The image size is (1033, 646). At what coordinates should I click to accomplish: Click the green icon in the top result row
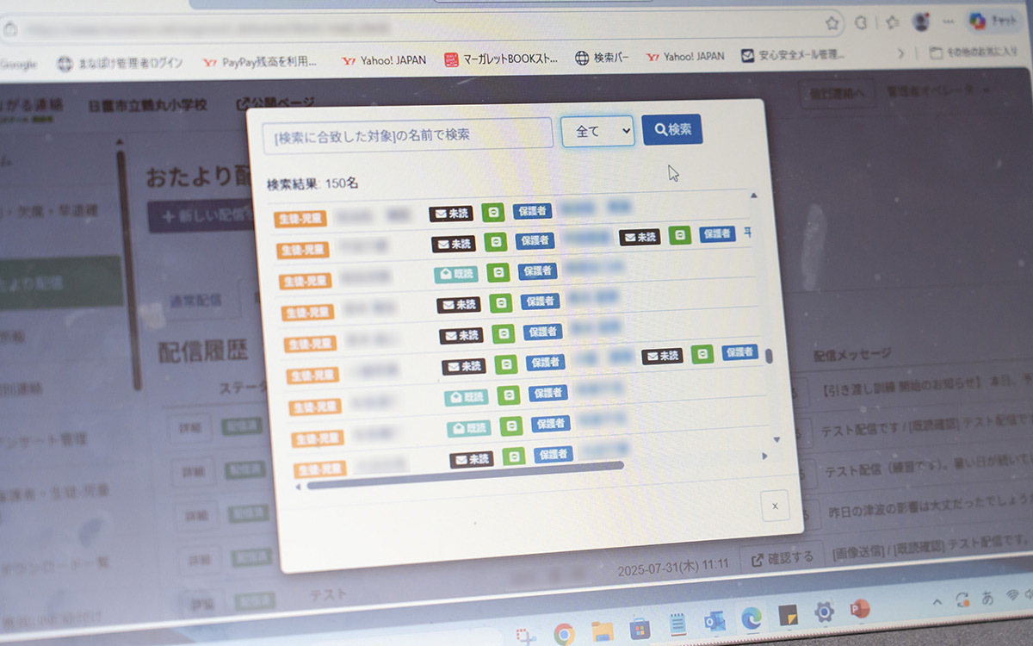point(492,212)
